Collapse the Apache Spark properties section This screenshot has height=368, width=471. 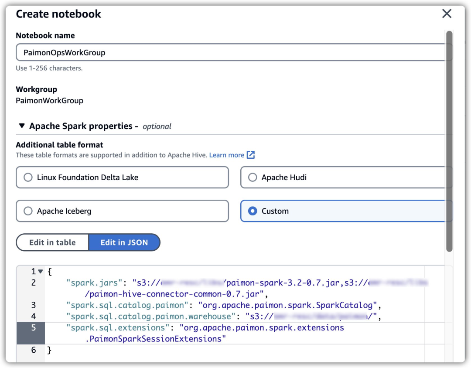click(x=22, y=126)
